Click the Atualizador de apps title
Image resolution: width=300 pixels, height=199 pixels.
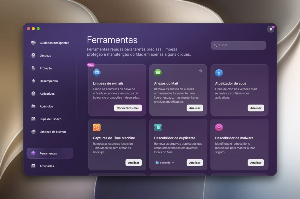click(x=231, y=83)
